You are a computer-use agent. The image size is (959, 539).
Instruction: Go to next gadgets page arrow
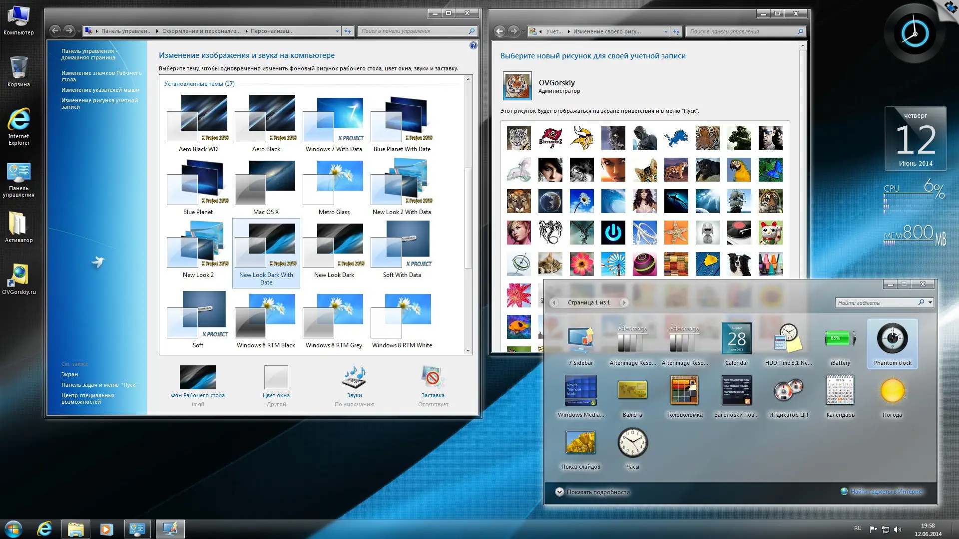click(624, 302)
